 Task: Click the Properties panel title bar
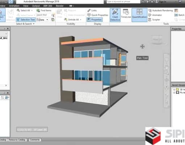178,29
